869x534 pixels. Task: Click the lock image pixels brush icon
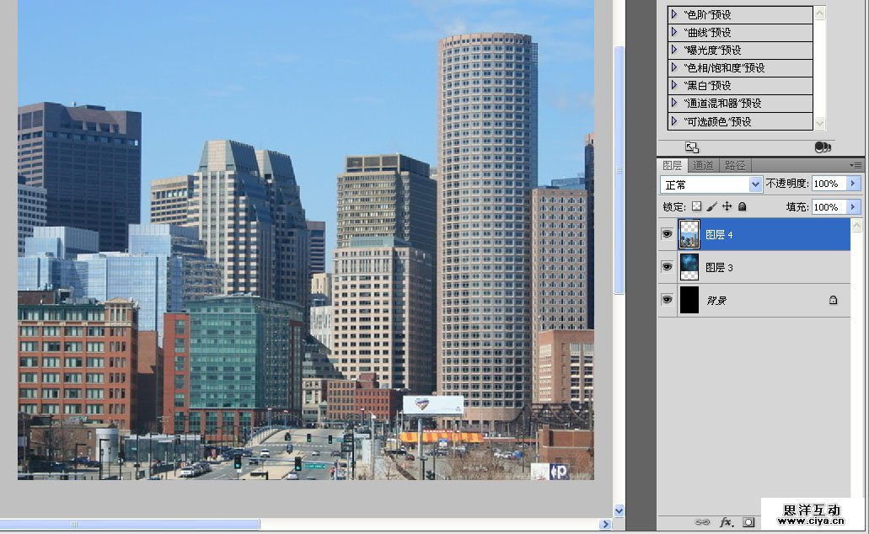click(x=711, y=206)
